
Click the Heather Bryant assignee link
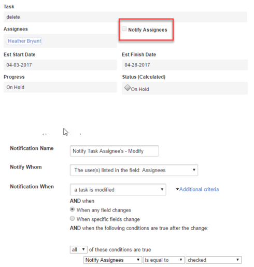[24, 41]
